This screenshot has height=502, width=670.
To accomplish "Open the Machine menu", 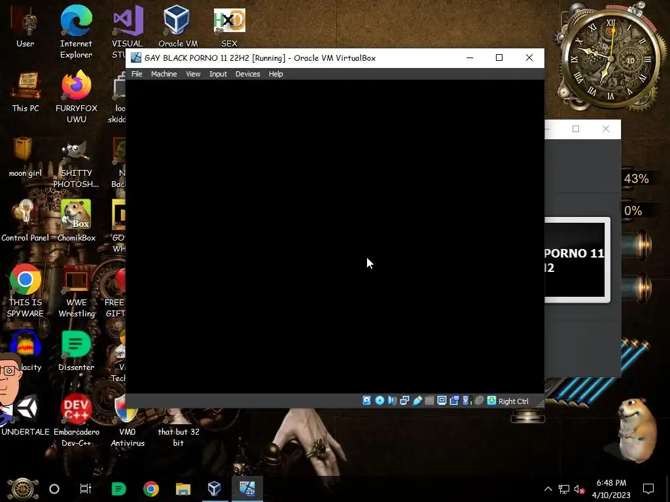I will click(x=164, y=74).
